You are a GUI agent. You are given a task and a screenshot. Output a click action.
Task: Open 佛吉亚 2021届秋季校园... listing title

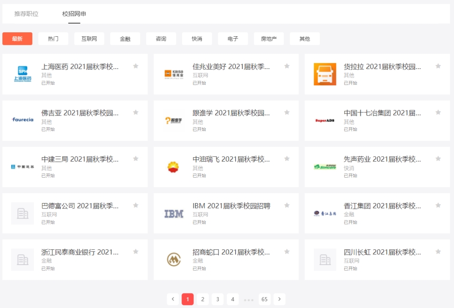(x=80, y=113)
